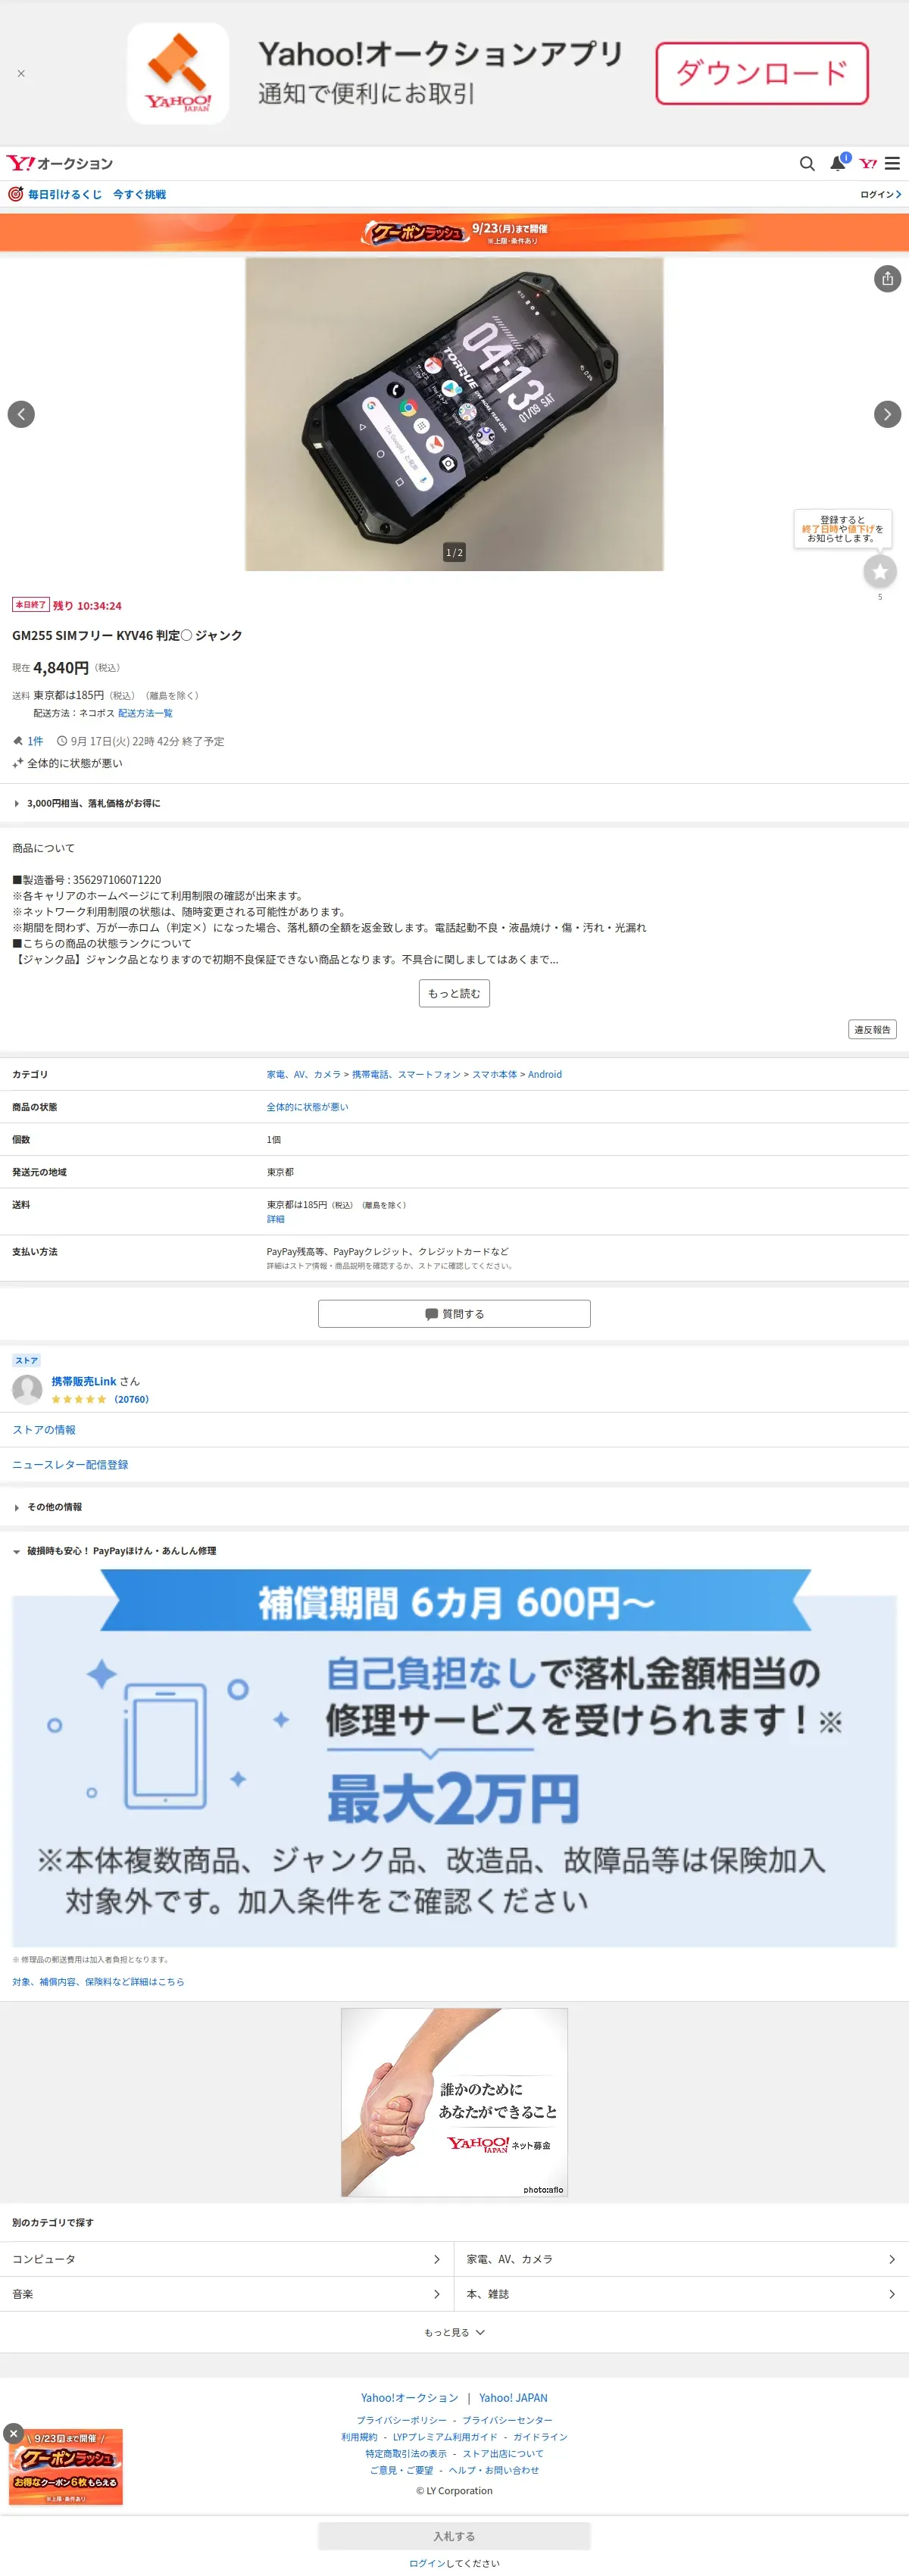Open Android breadcrumb link
Screen dimensions: 909x2576
pyautogui.click(x=545, y=1074)
